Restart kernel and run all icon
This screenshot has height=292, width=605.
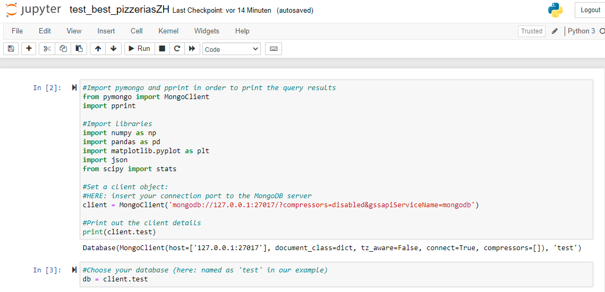click(192, 48)
